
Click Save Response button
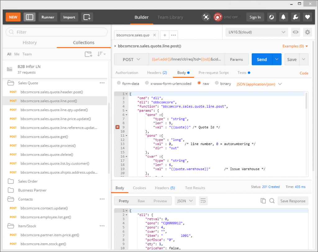pyautogui.click(x=293, y=201)
